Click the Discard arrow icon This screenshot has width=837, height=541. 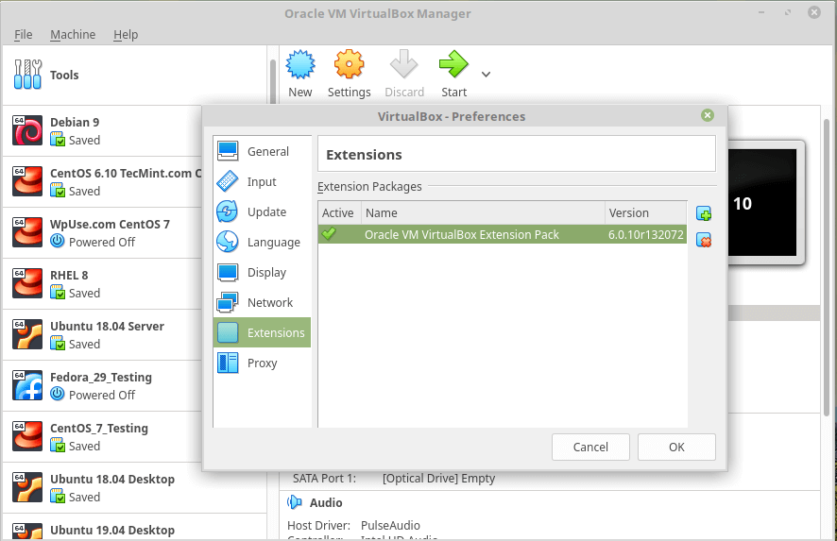(403, 64)
